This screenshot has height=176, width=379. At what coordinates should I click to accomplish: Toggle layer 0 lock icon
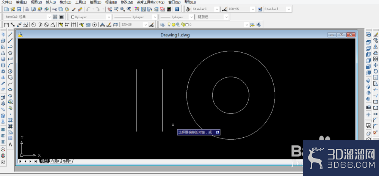point(183,25)
